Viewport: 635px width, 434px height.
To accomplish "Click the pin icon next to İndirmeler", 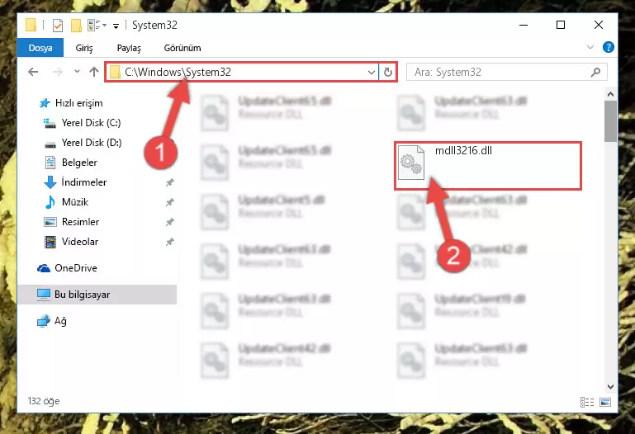I will 169,182.
